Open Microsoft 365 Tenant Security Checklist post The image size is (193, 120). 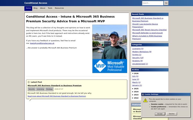click(x=149, y=30)
